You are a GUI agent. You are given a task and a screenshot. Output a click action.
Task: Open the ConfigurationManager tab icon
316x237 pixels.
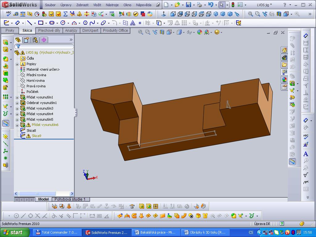coord(35,40)
